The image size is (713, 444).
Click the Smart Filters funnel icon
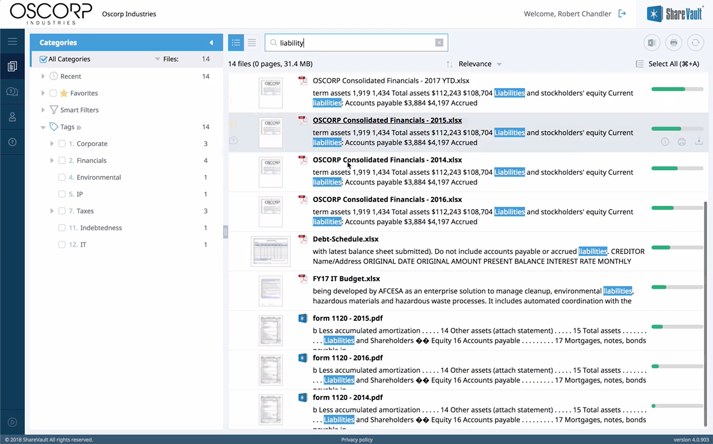click(54, 110)
